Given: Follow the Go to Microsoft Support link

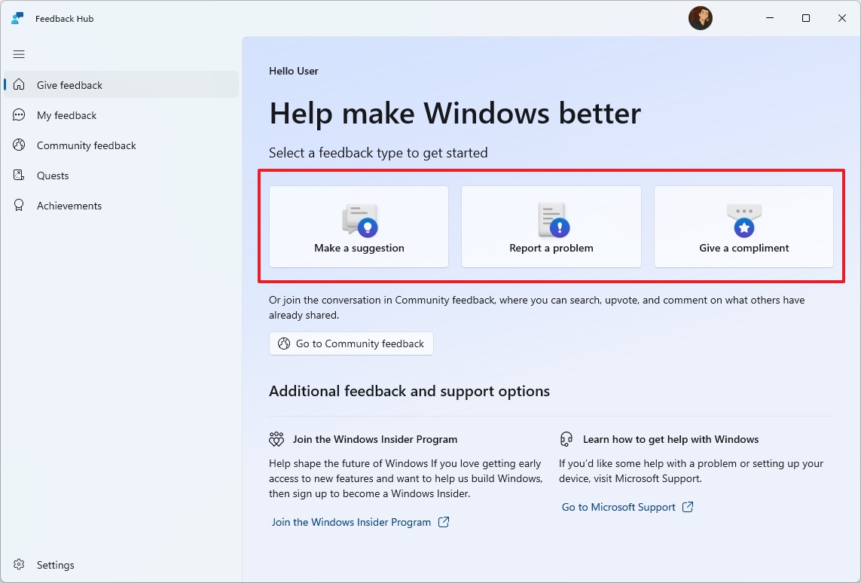Looking at the screenshot, I should click(619, 506).
